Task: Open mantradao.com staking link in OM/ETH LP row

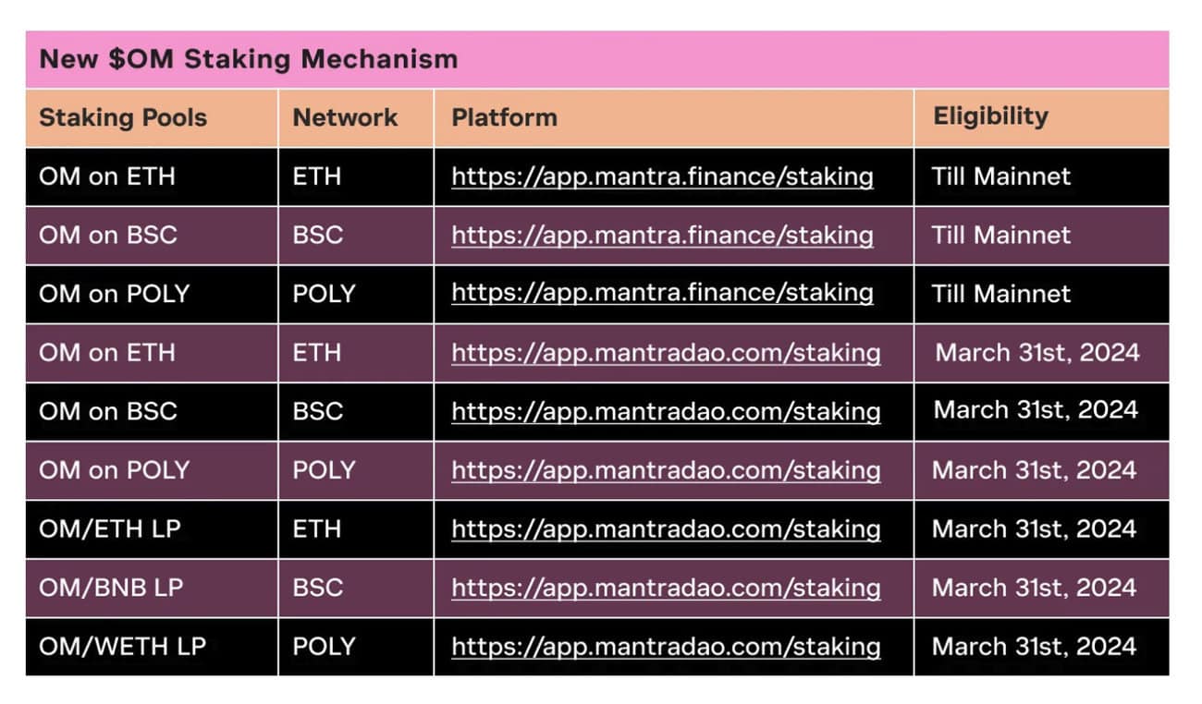Action: pyautogui.click(x=666, y=529)
